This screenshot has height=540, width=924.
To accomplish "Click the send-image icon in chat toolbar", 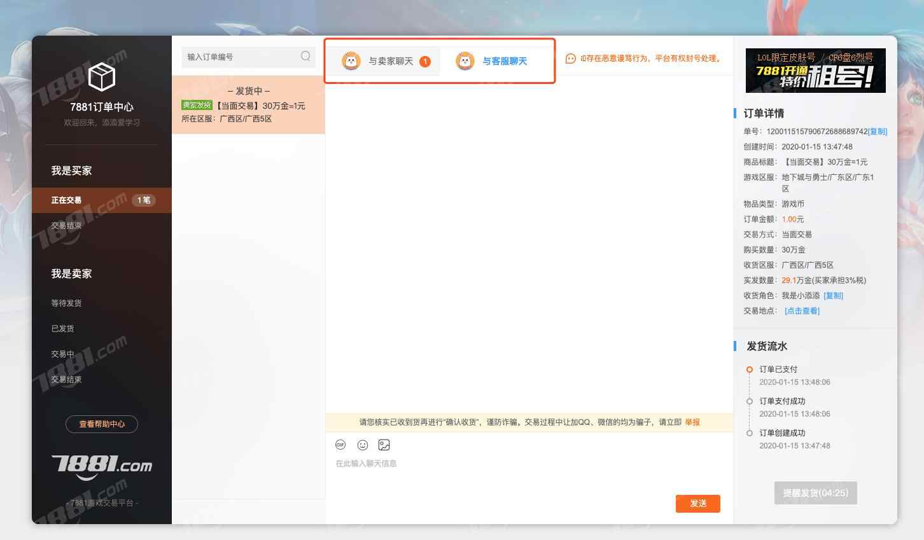I will point(384,445).
